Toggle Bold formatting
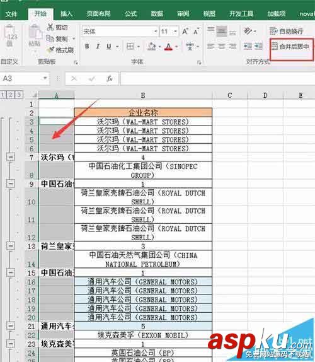The image size is (315, 362). 87,47
